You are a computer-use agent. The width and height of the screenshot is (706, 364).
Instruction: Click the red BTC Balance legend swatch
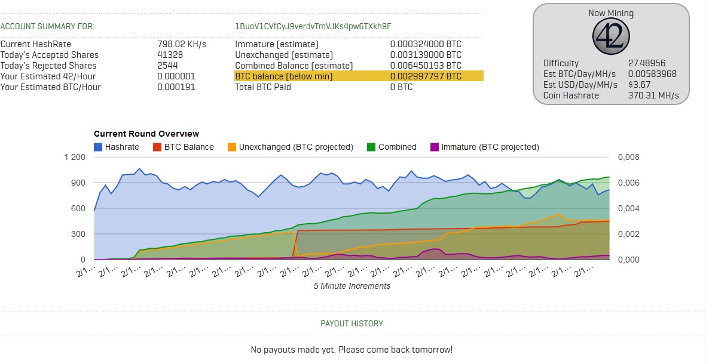(x=157, y=147)
